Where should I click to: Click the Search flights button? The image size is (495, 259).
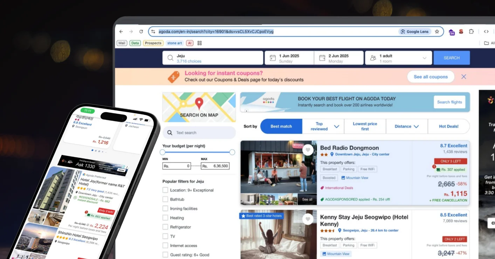[x=449, y=102]
